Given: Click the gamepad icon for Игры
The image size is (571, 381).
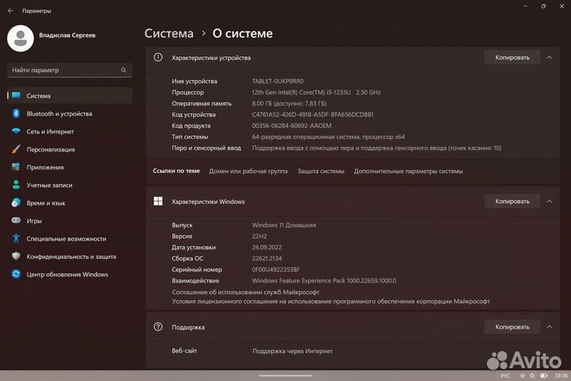Looking at the screenshot, I should pos(16,220).
